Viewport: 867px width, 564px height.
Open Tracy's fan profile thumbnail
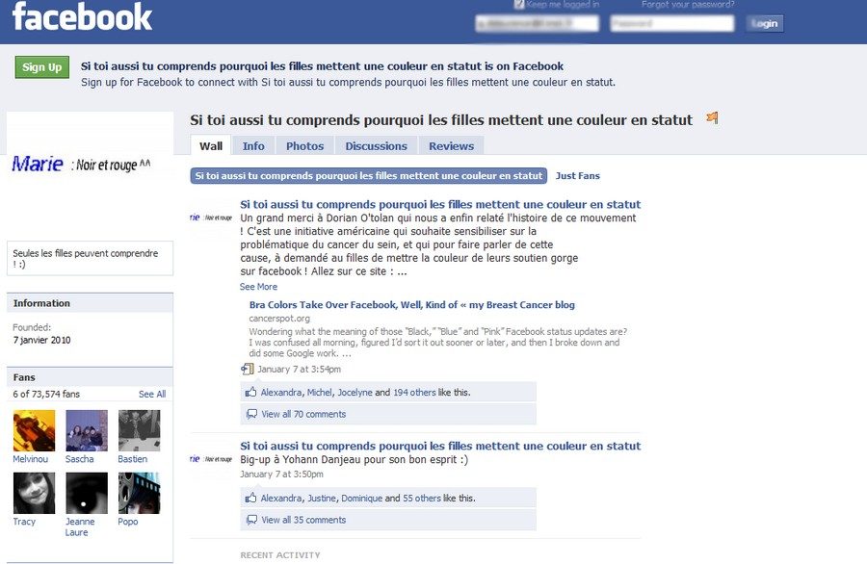35,494
